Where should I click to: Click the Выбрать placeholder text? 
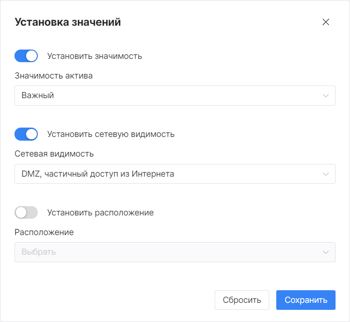coord(39,252)
